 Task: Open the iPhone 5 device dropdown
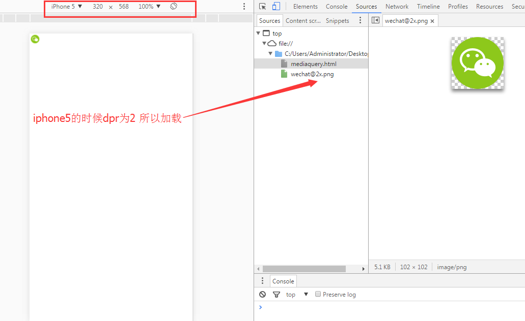pos(67,6)
